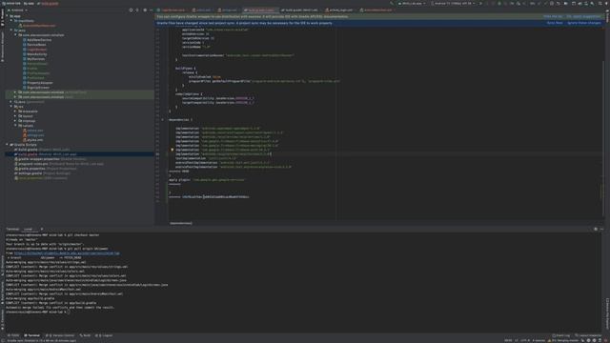Expand the test package

point(15,97)
